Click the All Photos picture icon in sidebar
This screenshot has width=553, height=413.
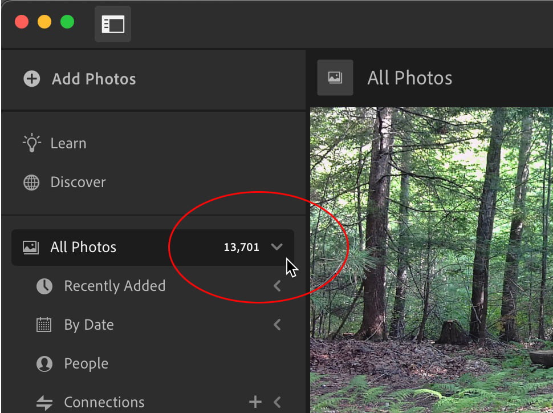click(x=31, y=247)
